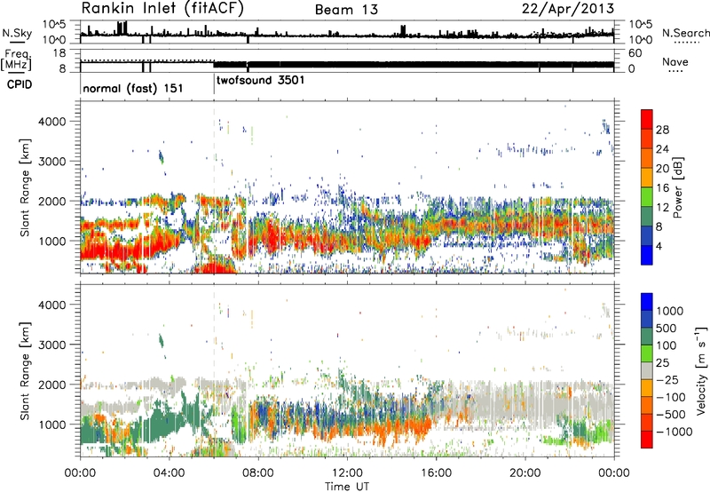The width and height of the screenshot is (710, 492).
Task: Pick the Power colorbar segment between 4 and 8
Action: (647, 235)
